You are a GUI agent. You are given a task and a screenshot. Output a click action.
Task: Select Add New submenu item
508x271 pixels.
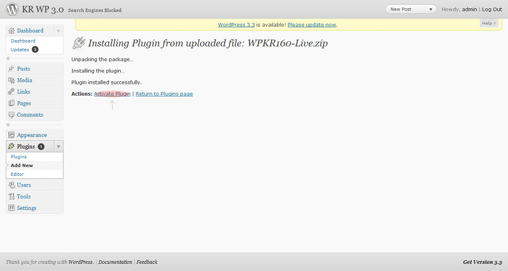[x=22, y=166]
